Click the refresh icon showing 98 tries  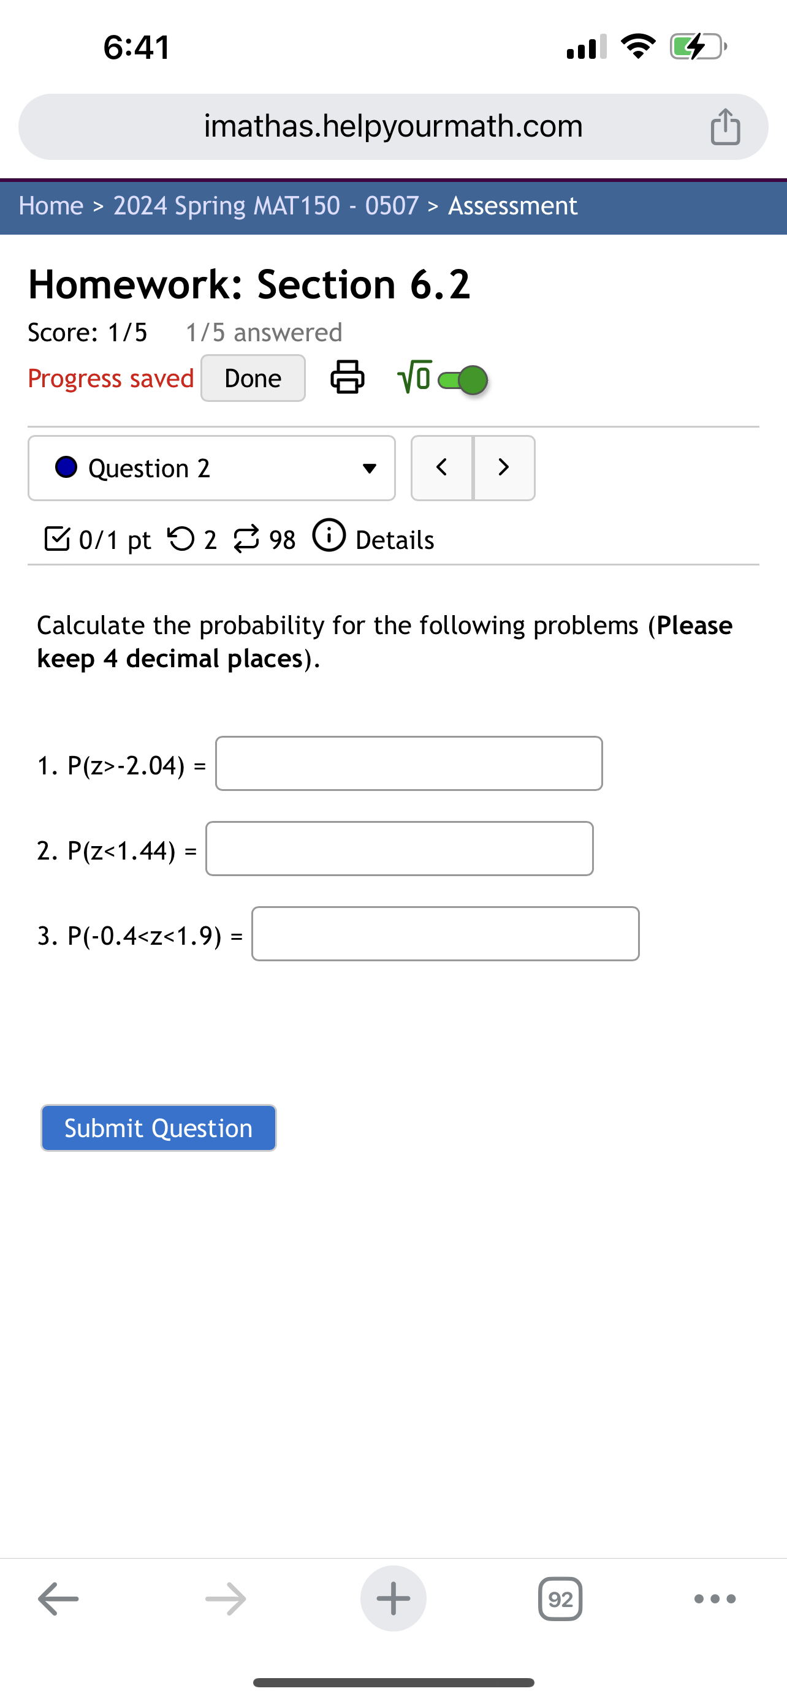[246, 539]
